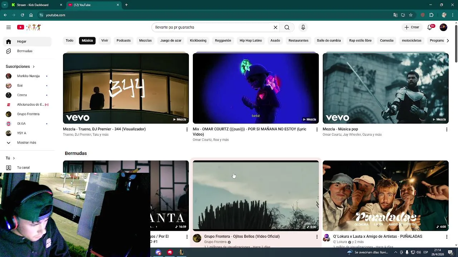The height and width of the screenshot is (257, 458).
Task: Click the magnifier search button
Action: click(287, 27)
